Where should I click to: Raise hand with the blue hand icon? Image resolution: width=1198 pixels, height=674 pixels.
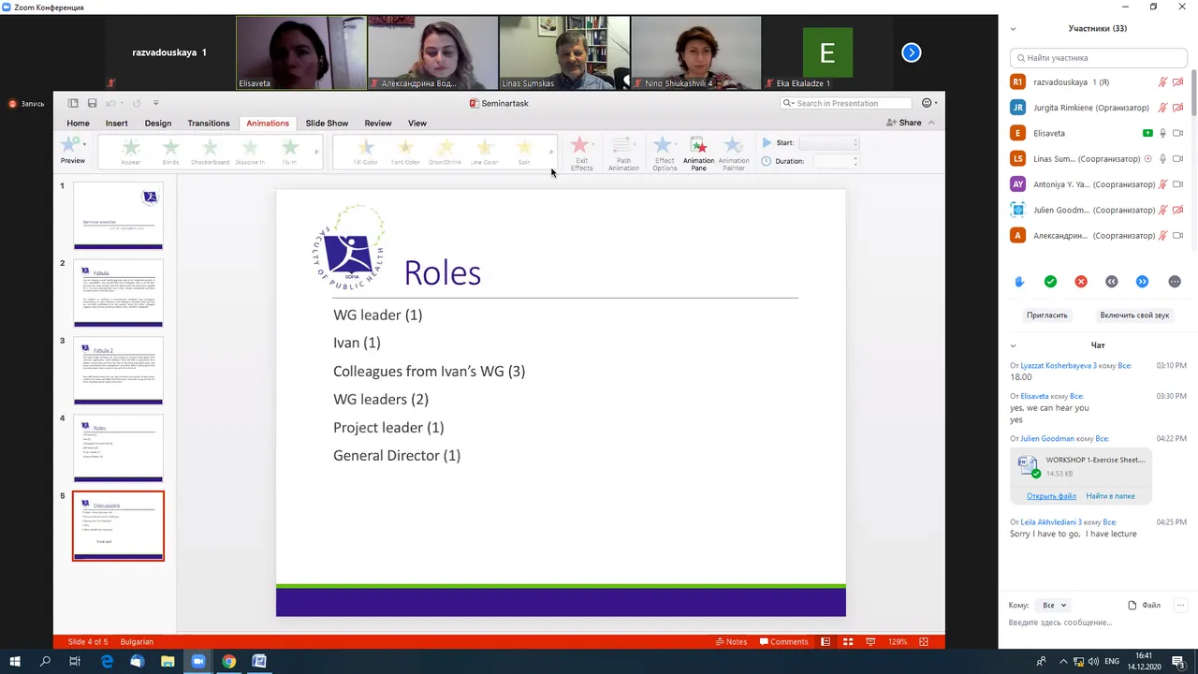[x=1019, y=282]
